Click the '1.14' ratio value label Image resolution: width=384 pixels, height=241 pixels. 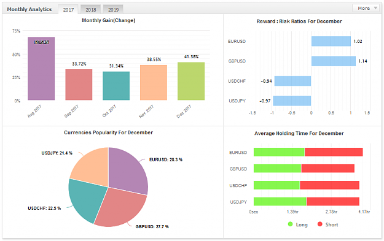click(x=362, y=61)
